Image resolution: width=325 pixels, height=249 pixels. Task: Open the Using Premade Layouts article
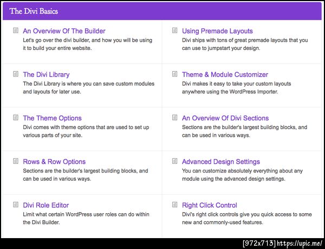pyautogui.click(x=217, y=31)
